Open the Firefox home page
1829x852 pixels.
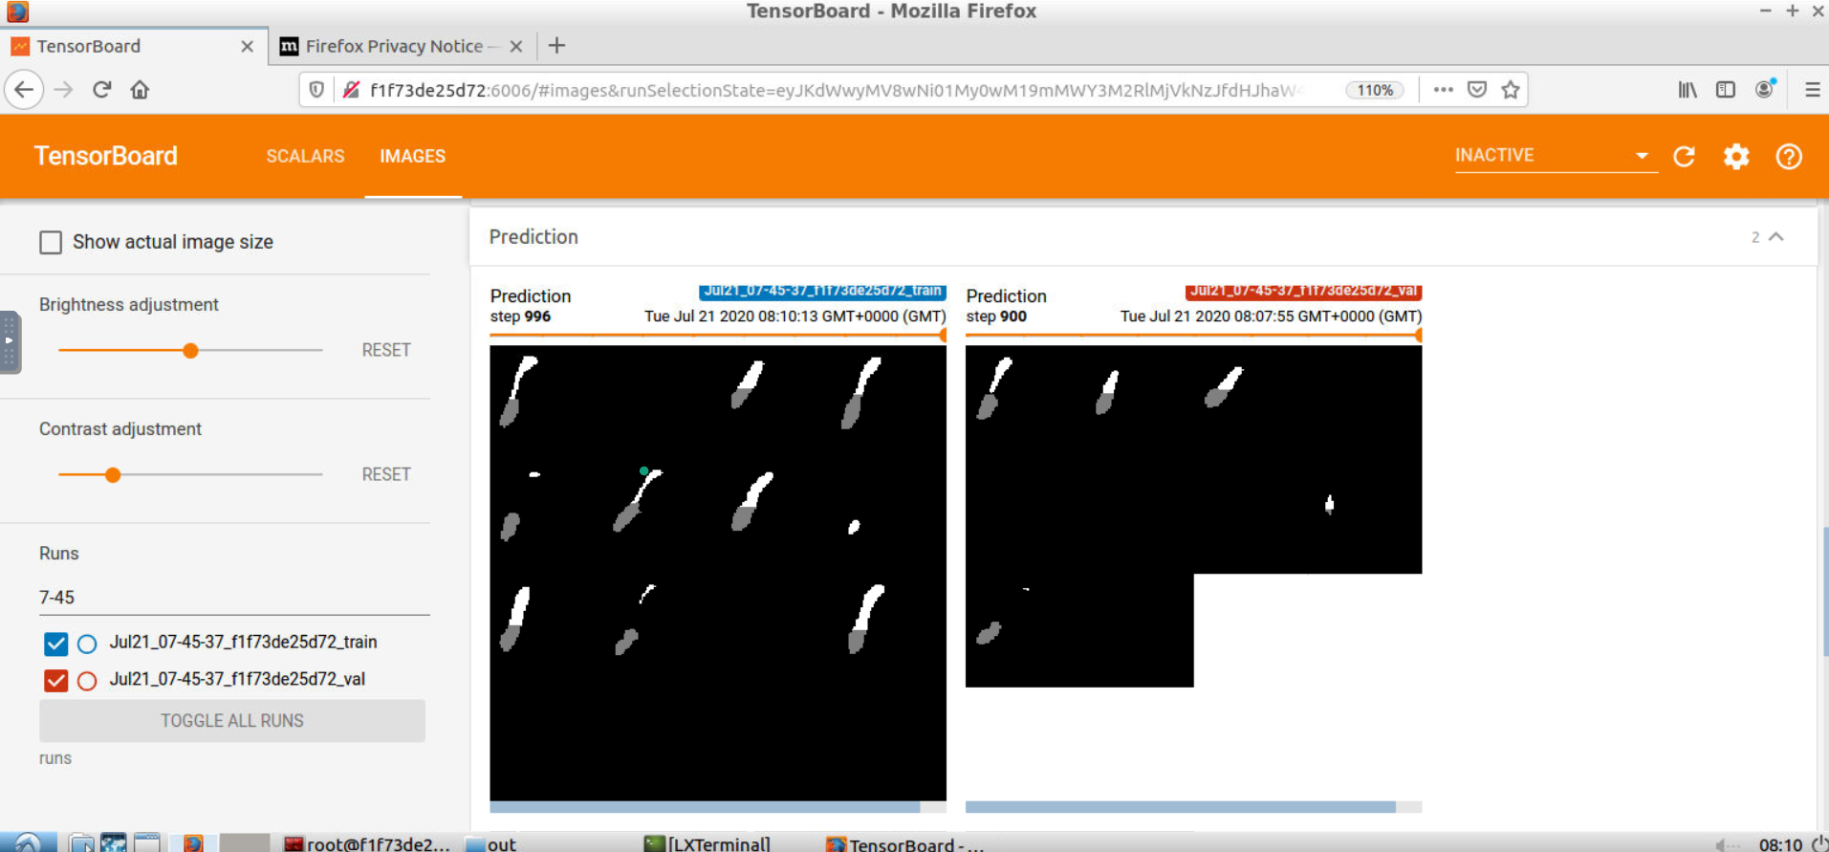(140, 90)
